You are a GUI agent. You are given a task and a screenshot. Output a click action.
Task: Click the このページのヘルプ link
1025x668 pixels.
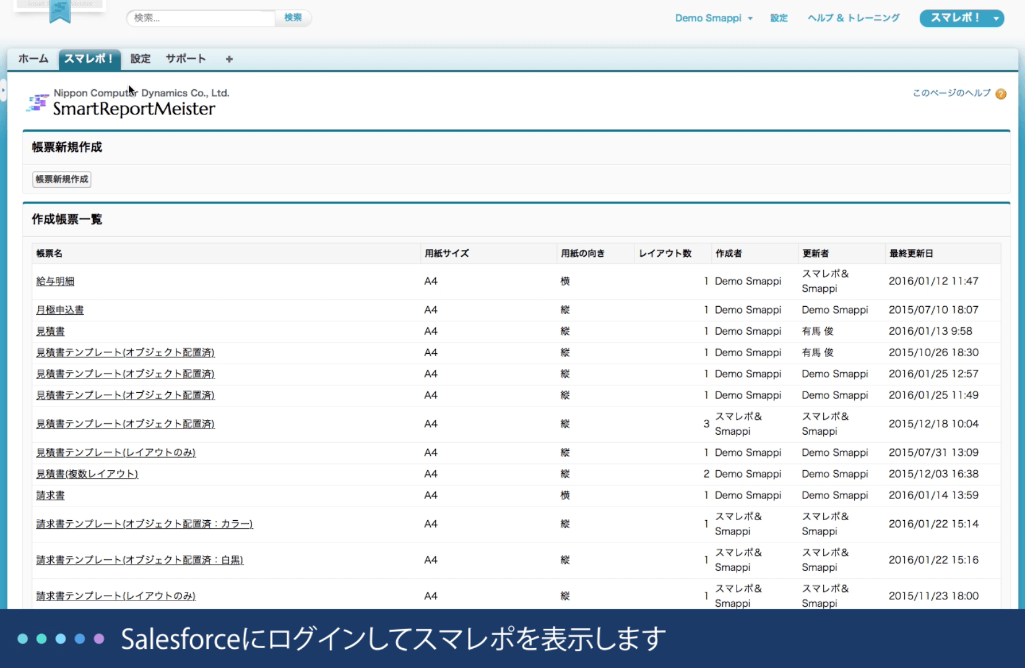point(951,93)
